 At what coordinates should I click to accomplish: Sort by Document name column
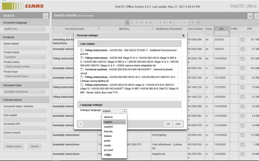[75, 29]
